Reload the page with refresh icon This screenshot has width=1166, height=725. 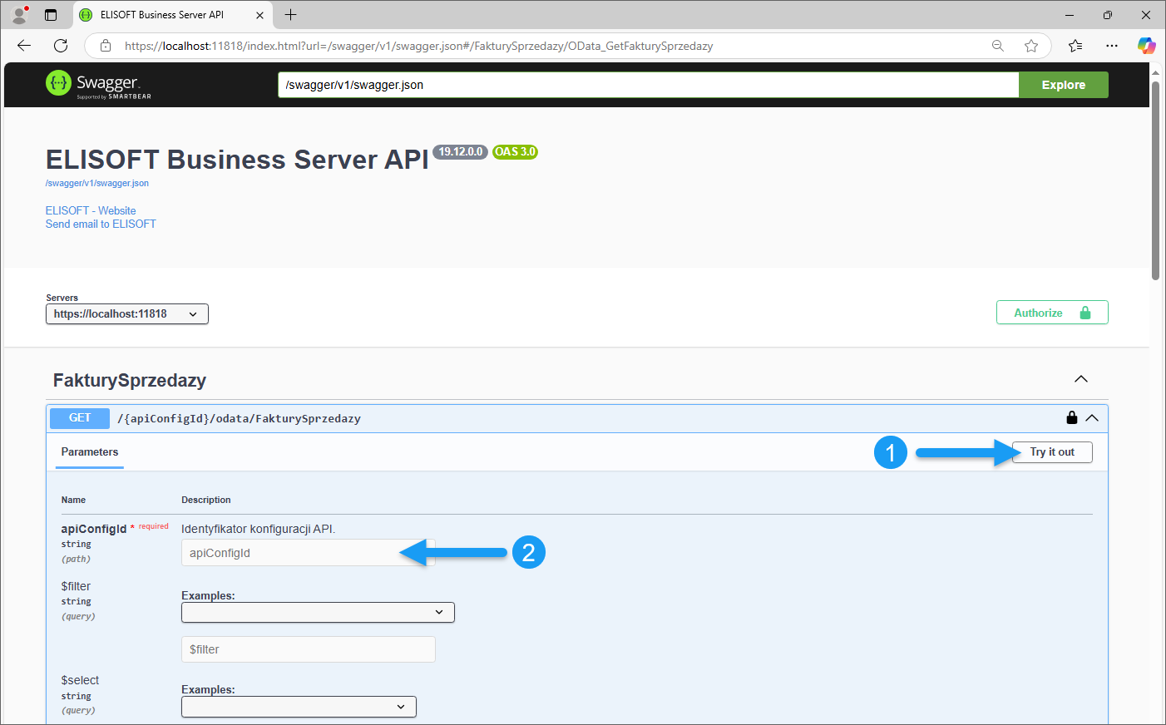[x=61, y=46]
